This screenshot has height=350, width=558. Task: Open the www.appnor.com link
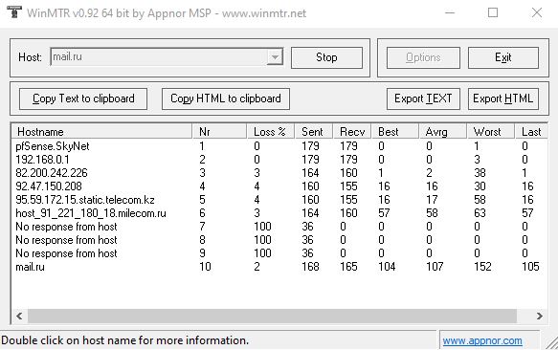click(482, 340)
